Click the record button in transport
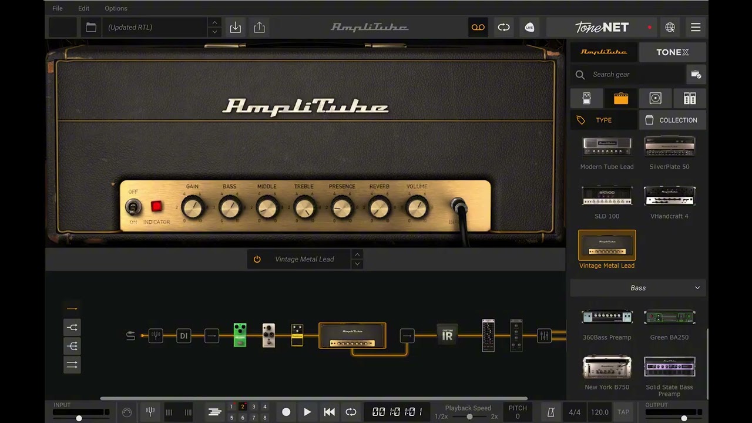752x423 pixels. pos(286,412)
